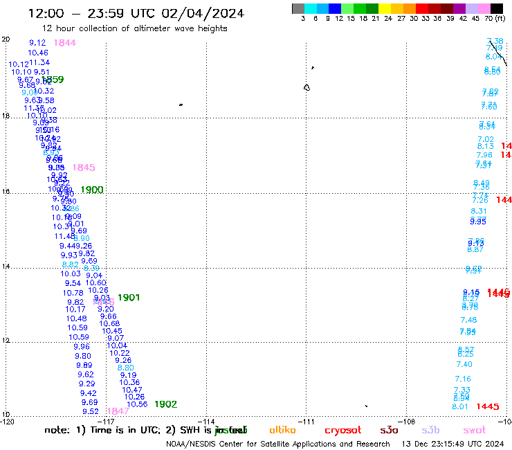The image size is (512, 450).
Task: Click the timestamp '13 Dec 23:15:49 UTC 2024'
Action: [453, 444]
